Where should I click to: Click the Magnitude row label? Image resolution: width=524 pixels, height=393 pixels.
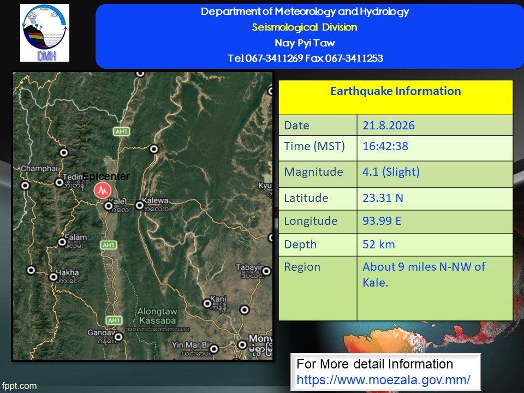click(313, 172)
